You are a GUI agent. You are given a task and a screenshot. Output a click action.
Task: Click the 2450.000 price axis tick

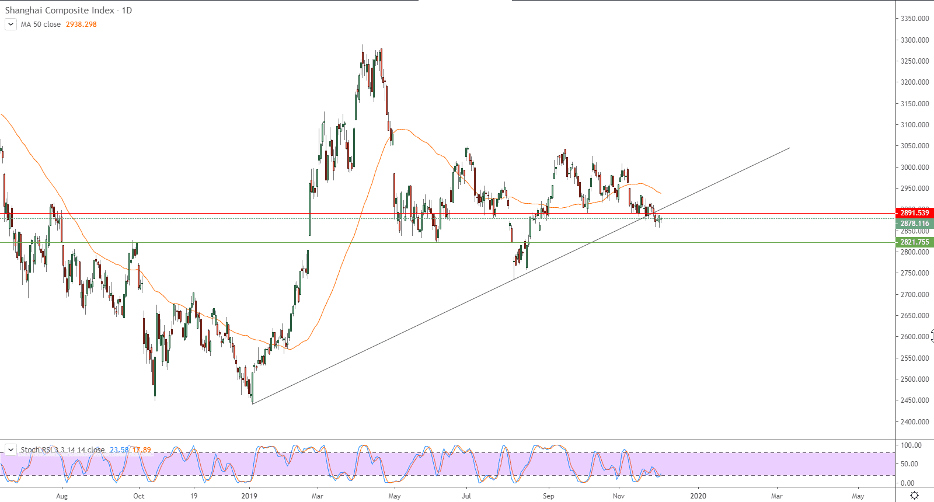(915, 400)
